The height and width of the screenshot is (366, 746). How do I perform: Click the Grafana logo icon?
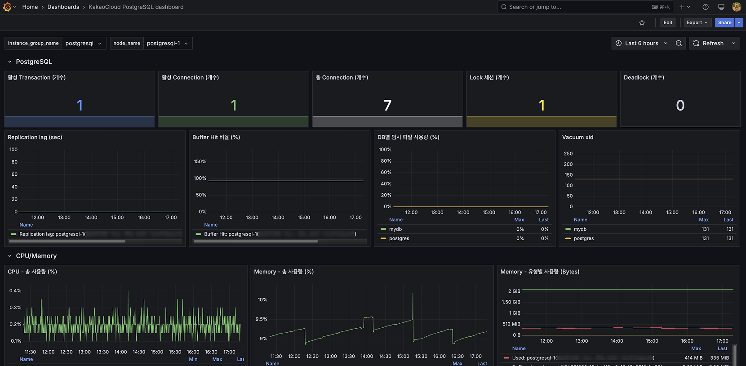tap(7, 7)
